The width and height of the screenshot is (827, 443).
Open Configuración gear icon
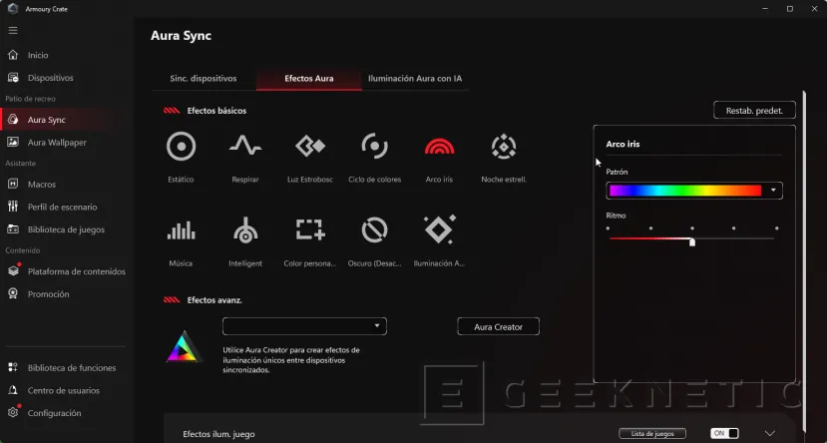[x=13, y=412]
